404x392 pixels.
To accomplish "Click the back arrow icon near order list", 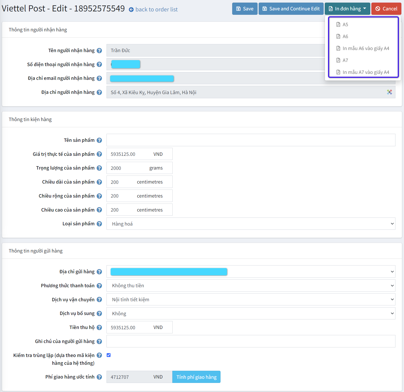I will [x=131, y=10].
